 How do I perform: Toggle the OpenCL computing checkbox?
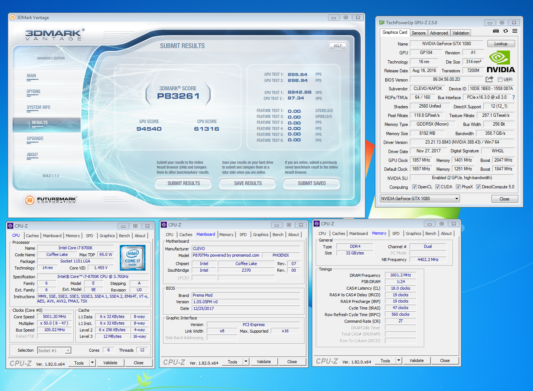(414, 187)
